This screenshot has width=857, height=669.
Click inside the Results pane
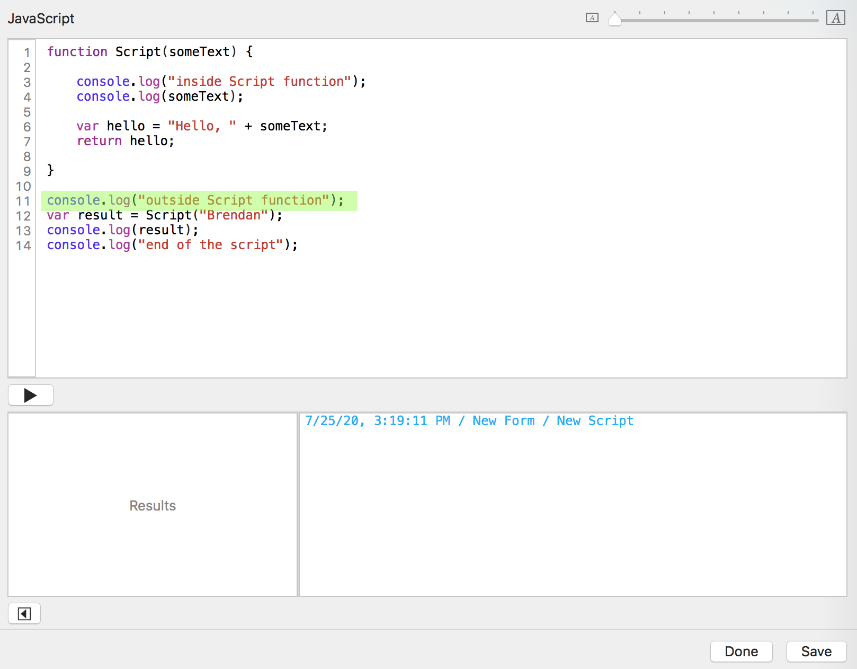click(x=153, y=505)
